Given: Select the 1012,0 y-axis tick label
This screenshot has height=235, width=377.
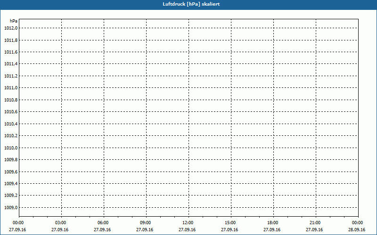Looking at the screenshot, I should pyautogui.click(x=11, y=28).
